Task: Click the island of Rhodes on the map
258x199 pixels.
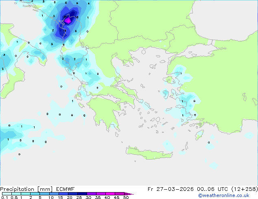Action: coord(199,135)
